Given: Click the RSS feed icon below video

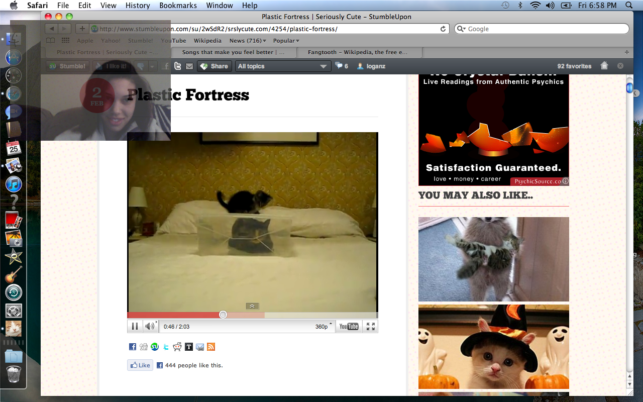Looking at the screenshot, I should (211, 347).
